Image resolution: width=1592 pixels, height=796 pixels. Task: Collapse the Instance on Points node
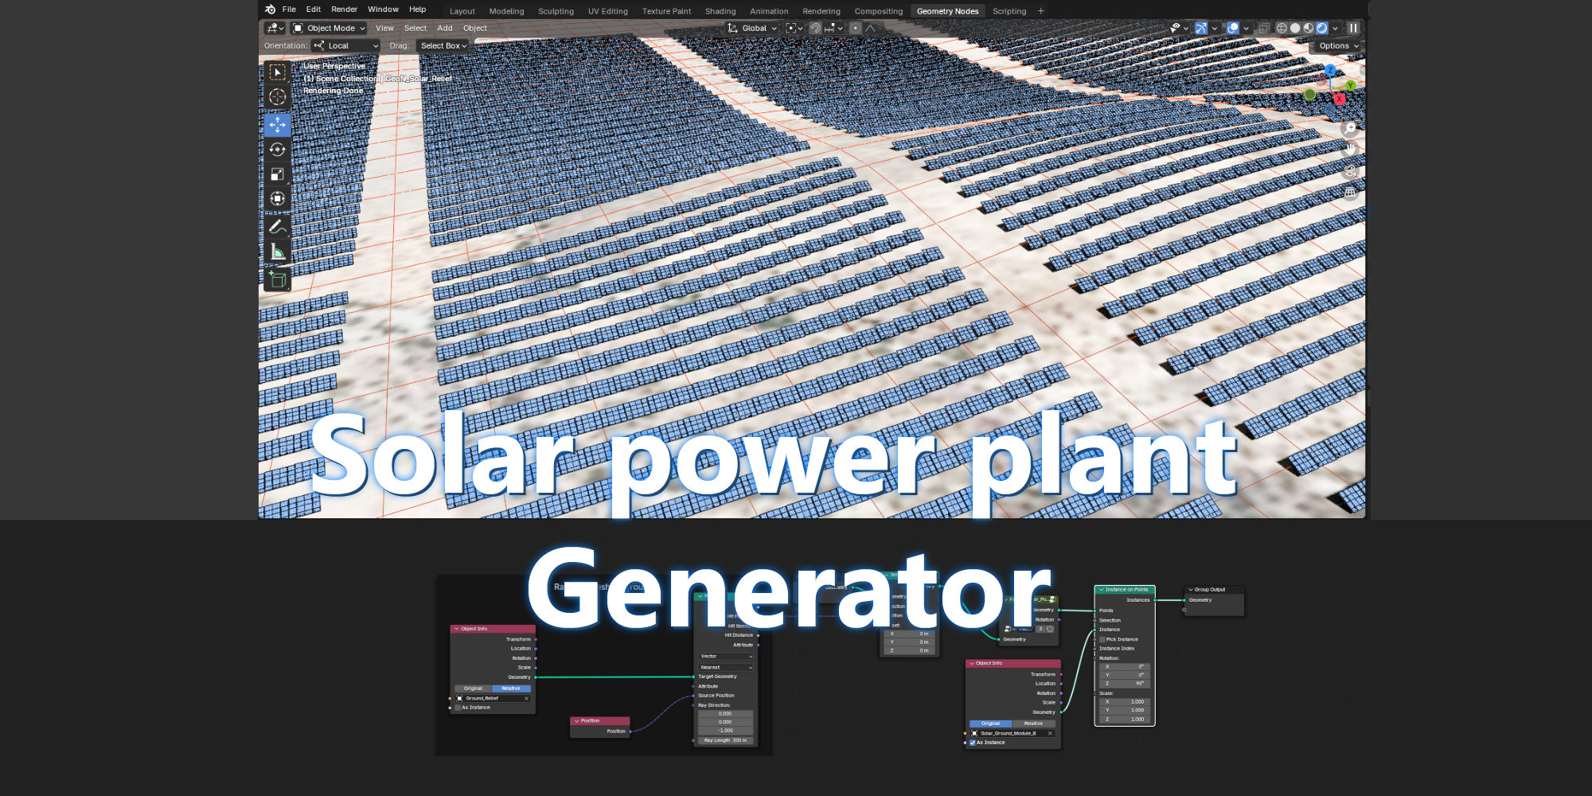point(1101,590)
